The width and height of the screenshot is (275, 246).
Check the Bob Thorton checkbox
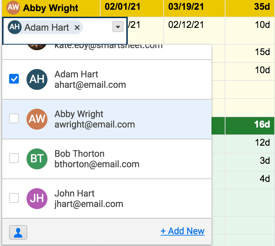(14, 158)
